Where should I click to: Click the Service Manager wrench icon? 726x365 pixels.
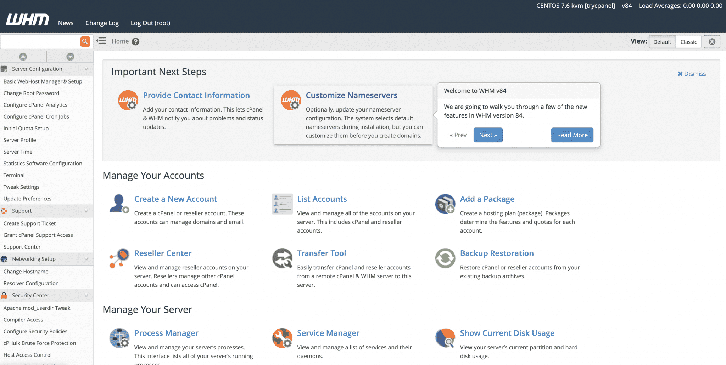(282, 338)
